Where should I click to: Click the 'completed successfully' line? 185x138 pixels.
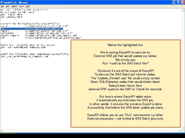(x=35, y=54)
